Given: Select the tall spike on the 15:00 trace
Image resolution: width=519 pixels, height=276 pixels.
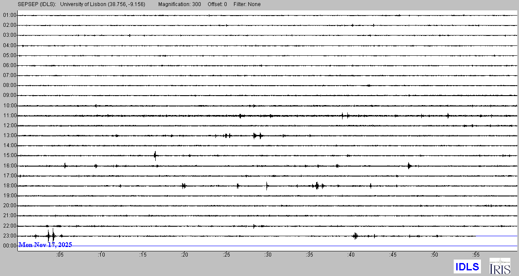Looking at the screenshot, I should [155, 155].
